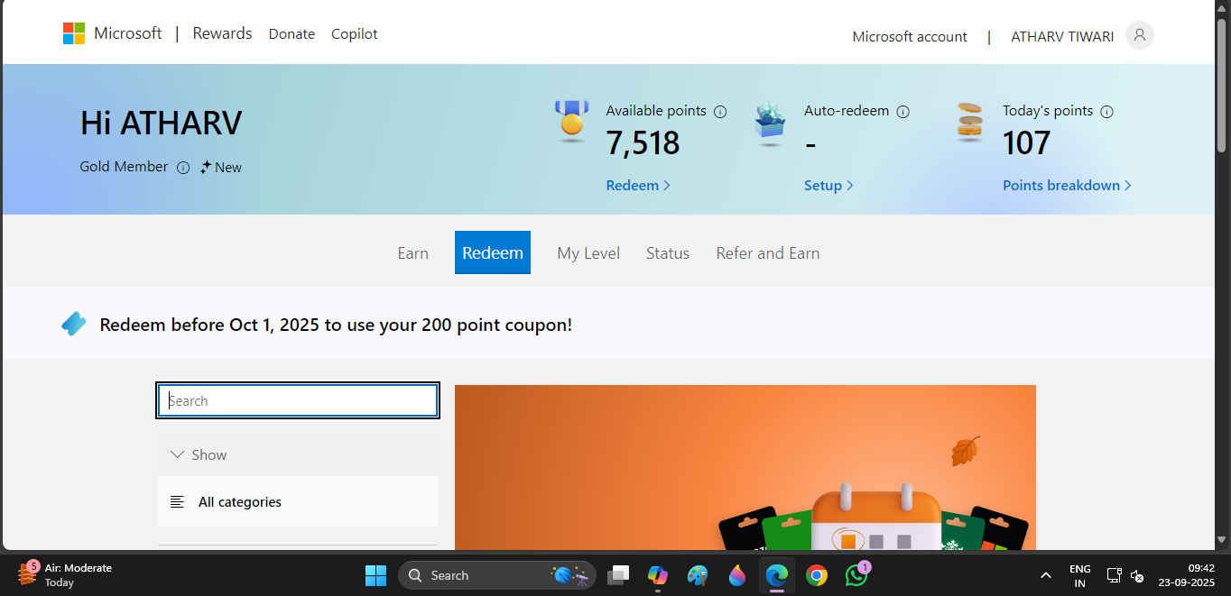1231x596 pixels.
Task: Click the blue coupon ticket icon
Action: click(x=74, y=324)
